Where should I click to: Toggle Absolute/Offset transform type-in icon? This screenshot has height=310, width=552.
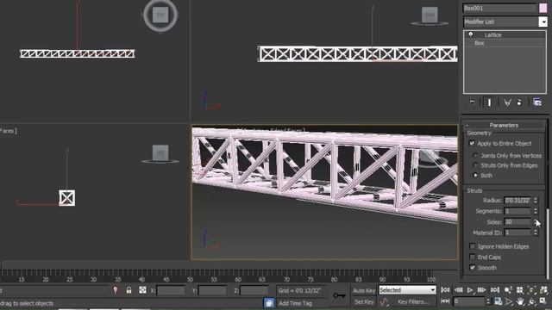[142, 290]
